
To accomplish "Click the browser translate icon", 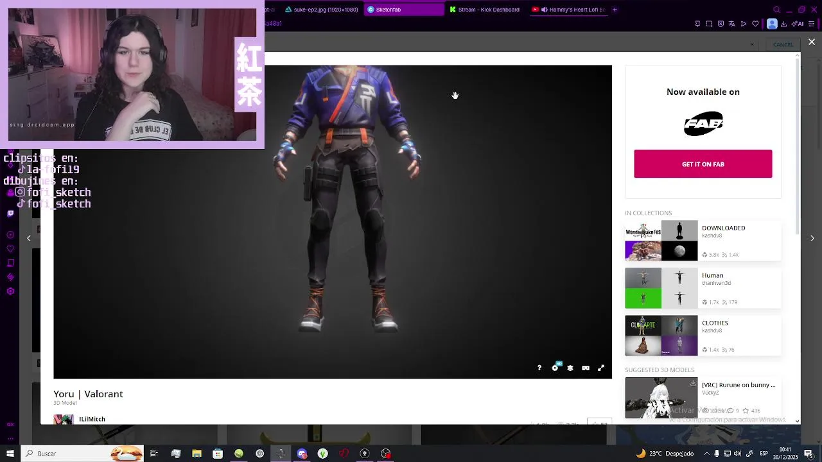I will pos(732,24).
